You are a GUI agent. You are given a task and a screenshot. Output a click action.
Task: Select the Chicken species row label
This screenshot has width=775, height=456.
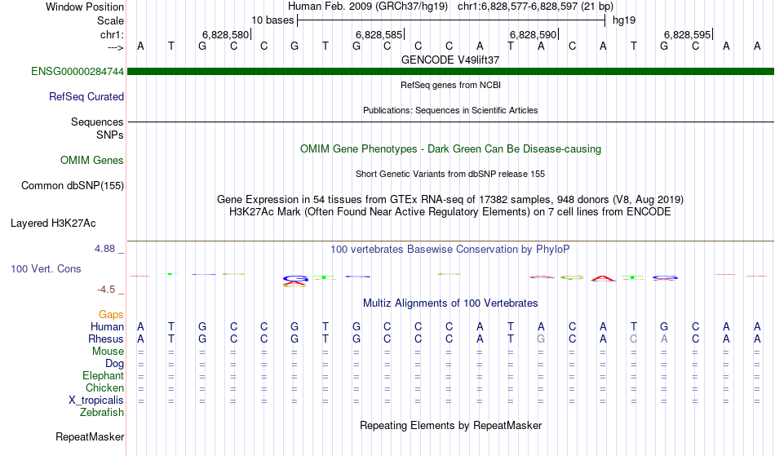(x=104, y=388)
